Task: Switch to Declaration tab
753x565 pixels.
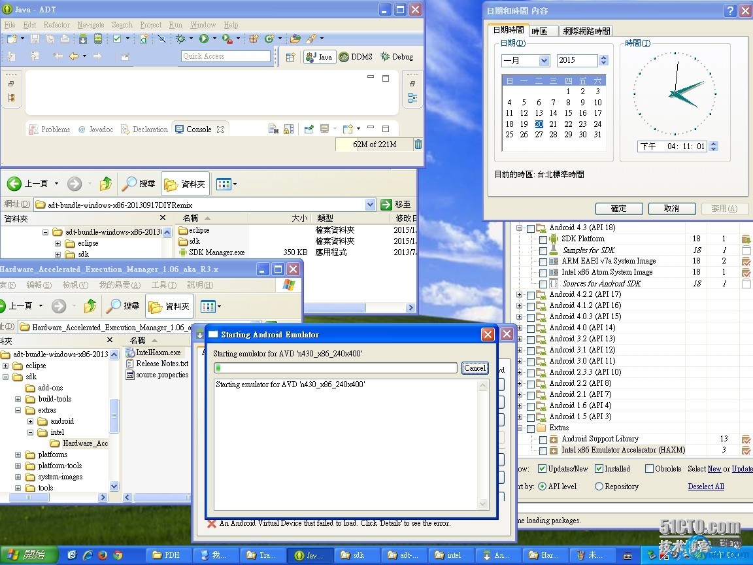Action: [x=144, y=129]
